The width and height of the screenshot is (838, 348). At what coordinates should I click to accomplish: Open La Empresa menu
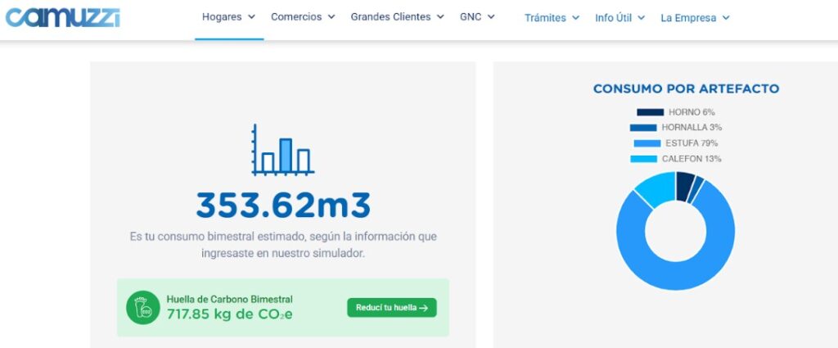pos(696,18)
